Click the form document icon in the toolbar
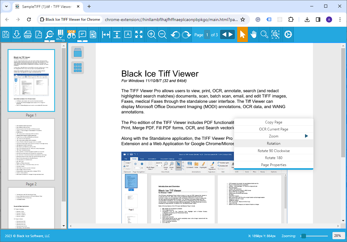Viewport: 347px width, 242px height. 93,34
